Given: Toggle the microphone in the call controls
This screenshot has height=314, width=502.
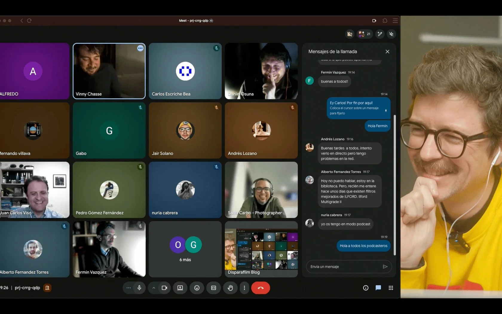Looking at the screenshot, I should [139, 288].
